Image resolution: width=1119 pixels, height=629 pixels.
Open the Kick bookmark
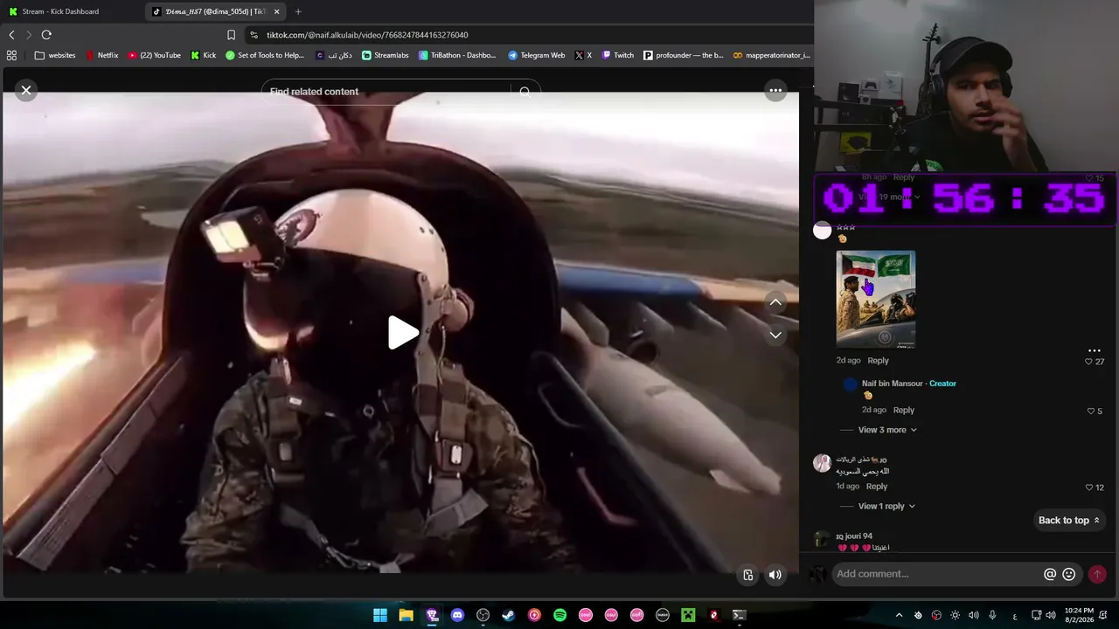click(204, 55)
